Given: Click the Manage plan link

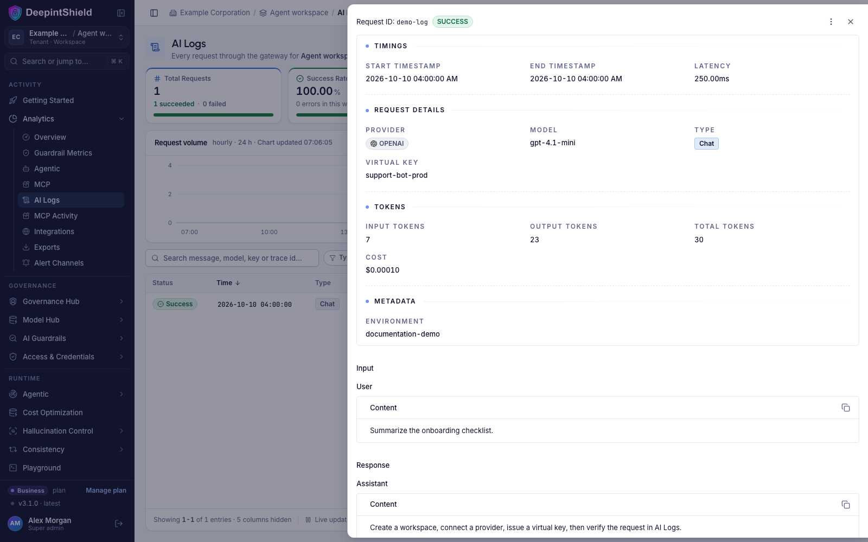Looking at the screenshot, I should tap(106, 491).
